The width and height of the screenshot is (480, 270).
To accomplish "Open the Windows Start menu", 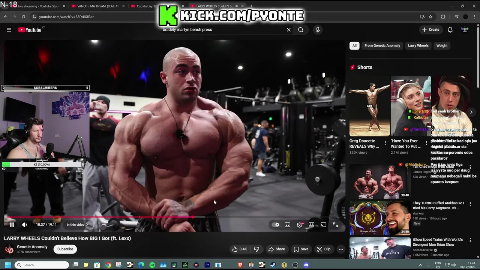I will pos(8,265).
